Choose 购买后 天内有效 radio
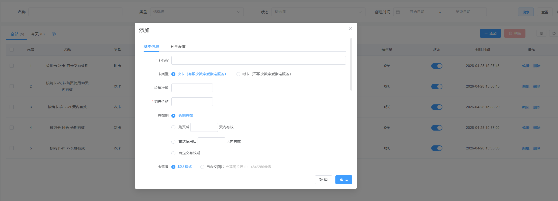This screenshot has width=558, height=201. coord(173,127)
